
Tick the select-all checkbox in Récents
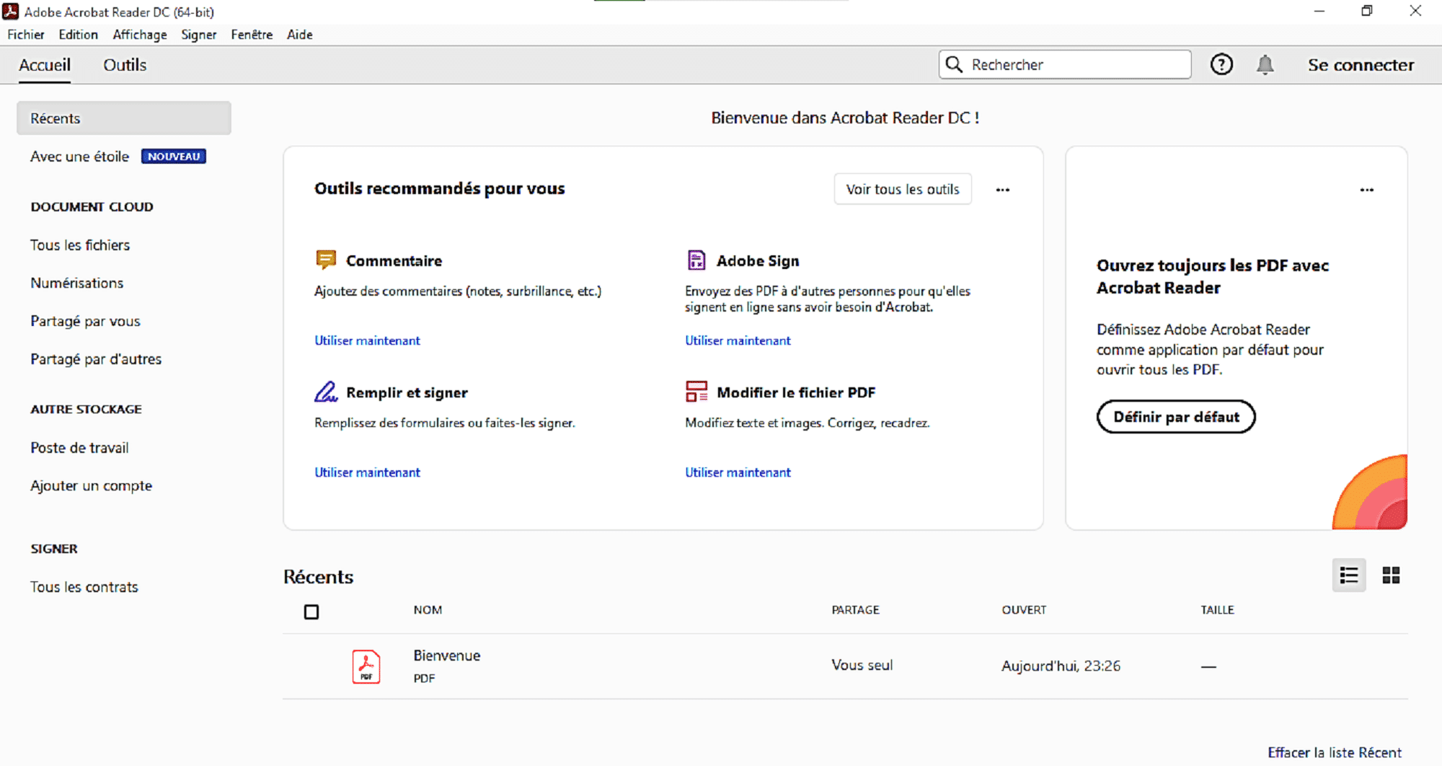tap(311, 612)
